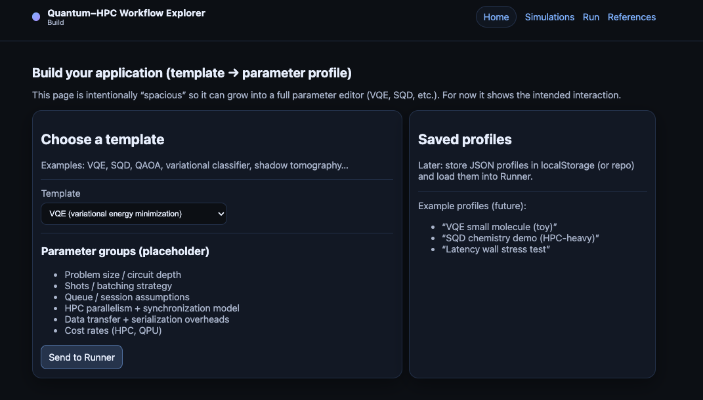Go to the Run section
Viewport: 703px width, 400px height.
[x=591, y=16]
